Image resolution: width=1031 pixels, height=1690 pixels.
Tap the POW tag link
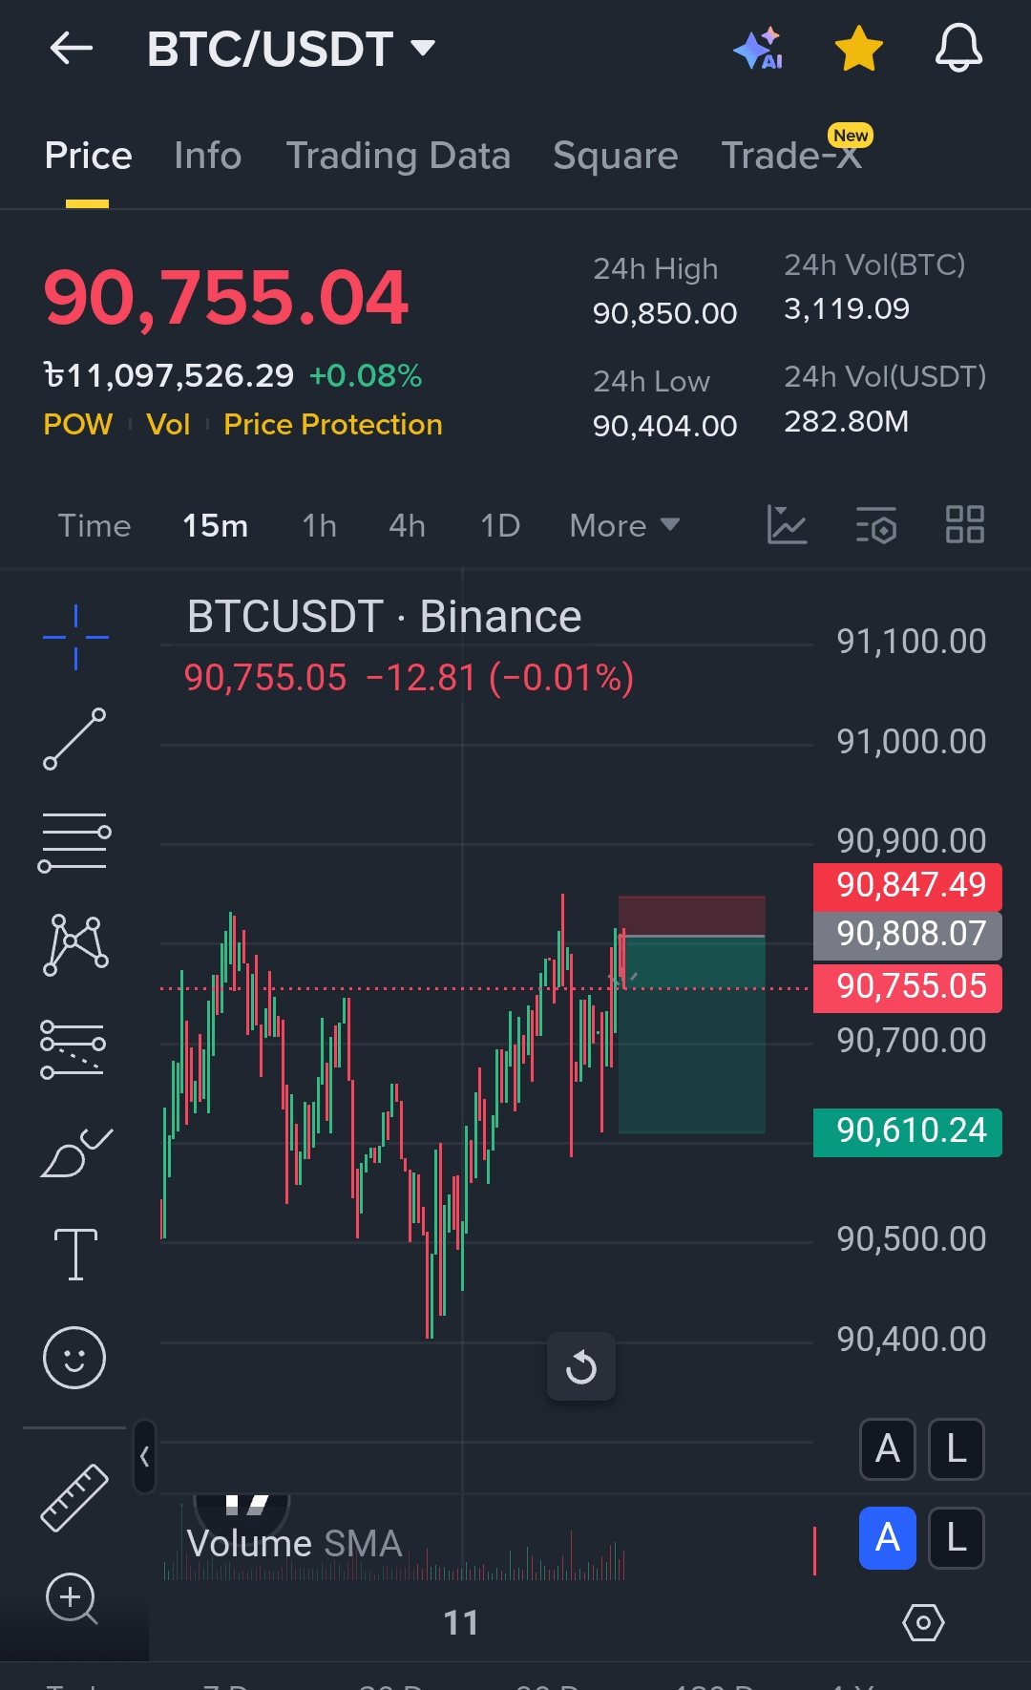[77, 424]
